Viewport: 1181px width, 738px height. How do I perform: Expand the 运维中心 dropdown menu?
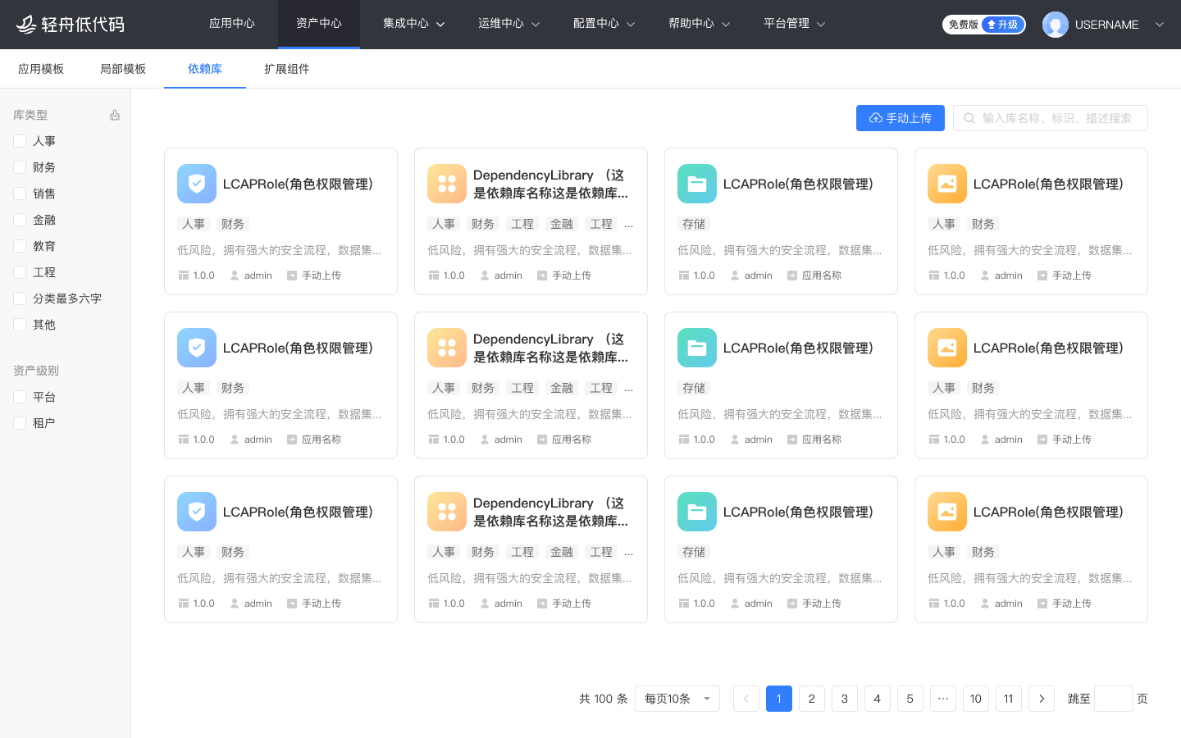pyautogui.click(x=509, y=24)
